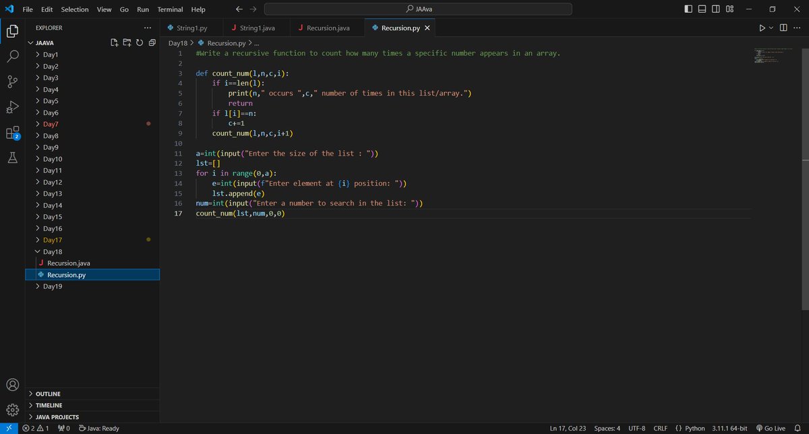Viewport: 809px width, 434px height.
Task: Open the Search view in activity bar
Action: tap(12, 56)
